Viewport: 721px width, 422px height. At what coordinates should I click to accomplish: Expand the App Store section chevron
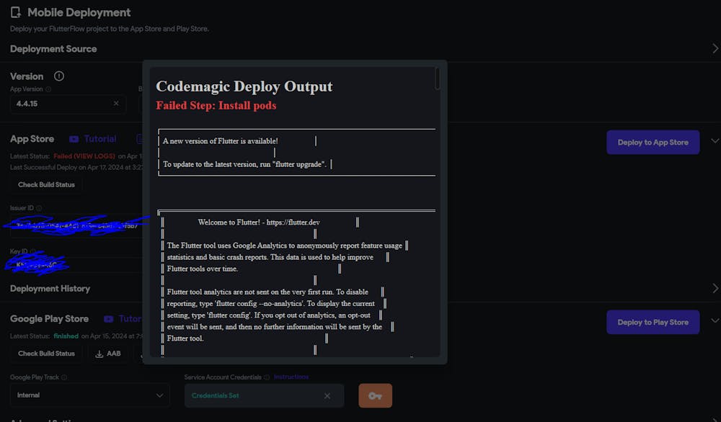click(x=715, y=141)
